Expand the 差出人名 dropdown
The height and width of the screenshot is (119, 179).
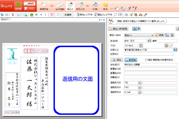click(x=152, y=35)
